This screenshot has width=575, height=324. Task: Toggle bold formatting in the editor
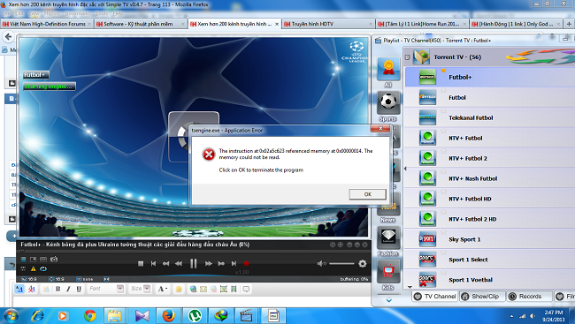point(57,289)
